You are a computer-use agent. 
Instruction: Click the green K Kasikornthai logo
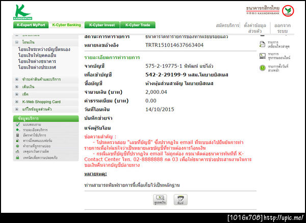pyautogui.click(x=22, y=12)
